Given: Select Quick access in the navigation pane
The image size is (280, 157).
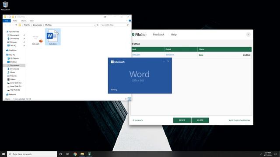Looking at the screenshot, I should tap(14, 32).
